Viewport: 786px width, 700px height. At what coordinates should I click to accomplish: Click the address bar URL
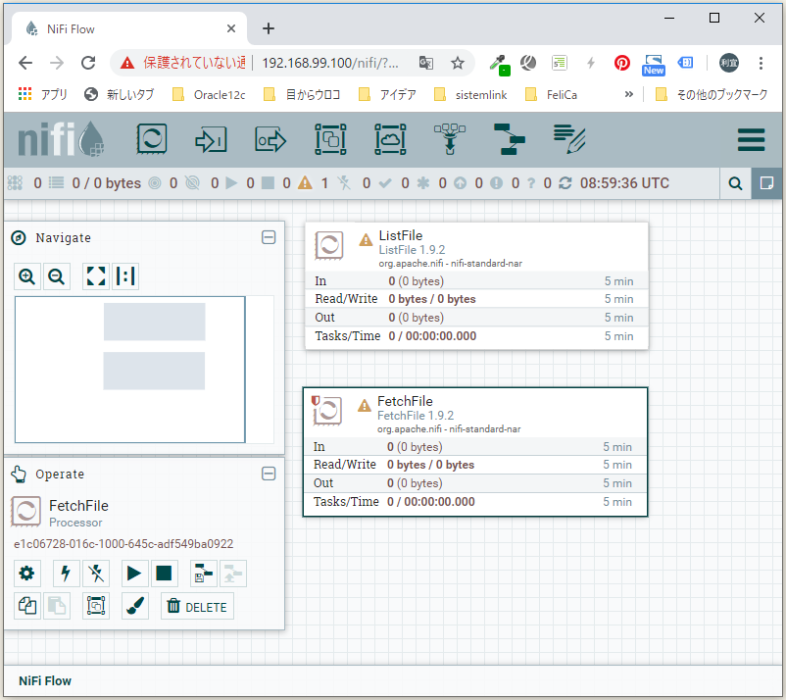330,63
